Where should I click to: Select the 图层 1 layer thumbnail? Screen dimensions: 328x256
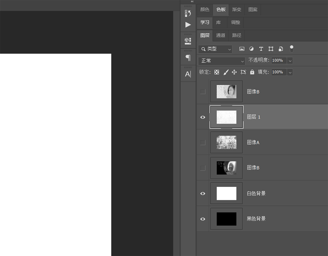coord(226,117)
